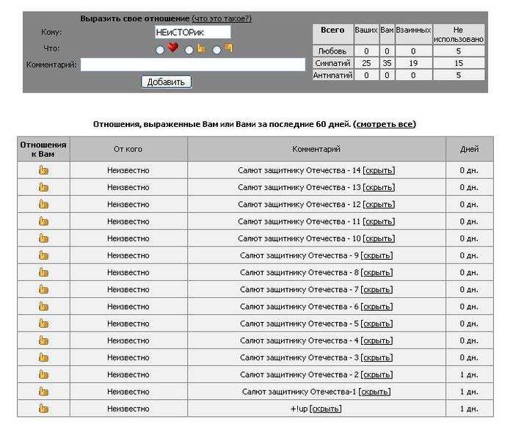
Task: Click thumbs-up icon in 'Отечества - 7' row
Action: [x=43, y=289]
